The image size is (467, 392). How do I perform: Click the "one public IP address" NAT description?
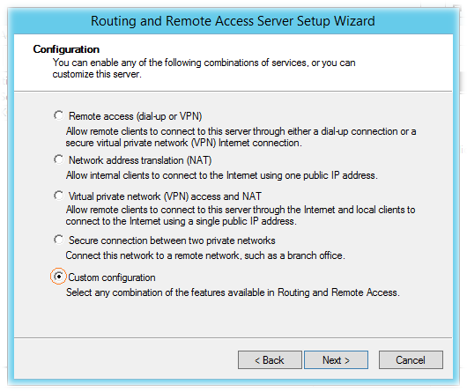click(x=221, y=175)
